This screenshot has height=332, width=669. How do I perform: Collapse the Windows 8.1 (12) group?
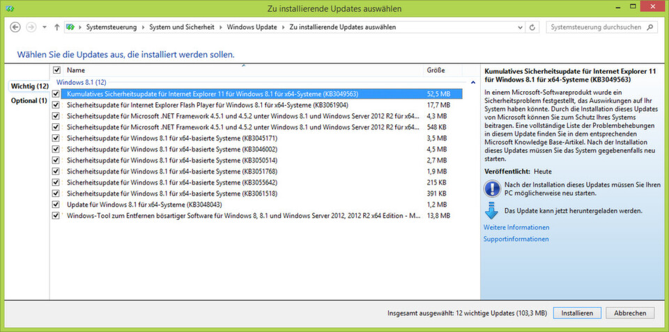tap(472, 82)
